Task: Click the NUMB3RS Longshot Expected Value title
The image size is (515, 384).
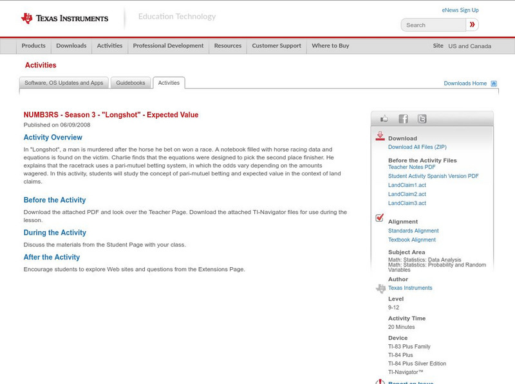Action: click(x=111, y=115)
